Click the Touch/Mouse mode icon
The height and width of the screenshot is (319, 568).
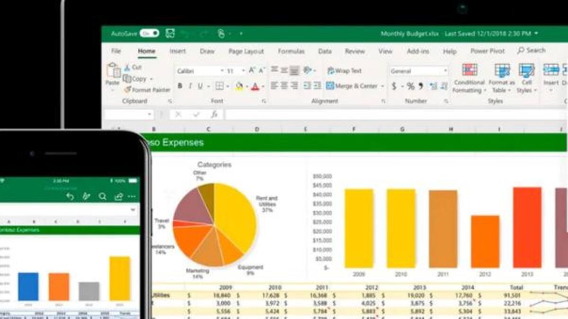(x=221, y=34)
